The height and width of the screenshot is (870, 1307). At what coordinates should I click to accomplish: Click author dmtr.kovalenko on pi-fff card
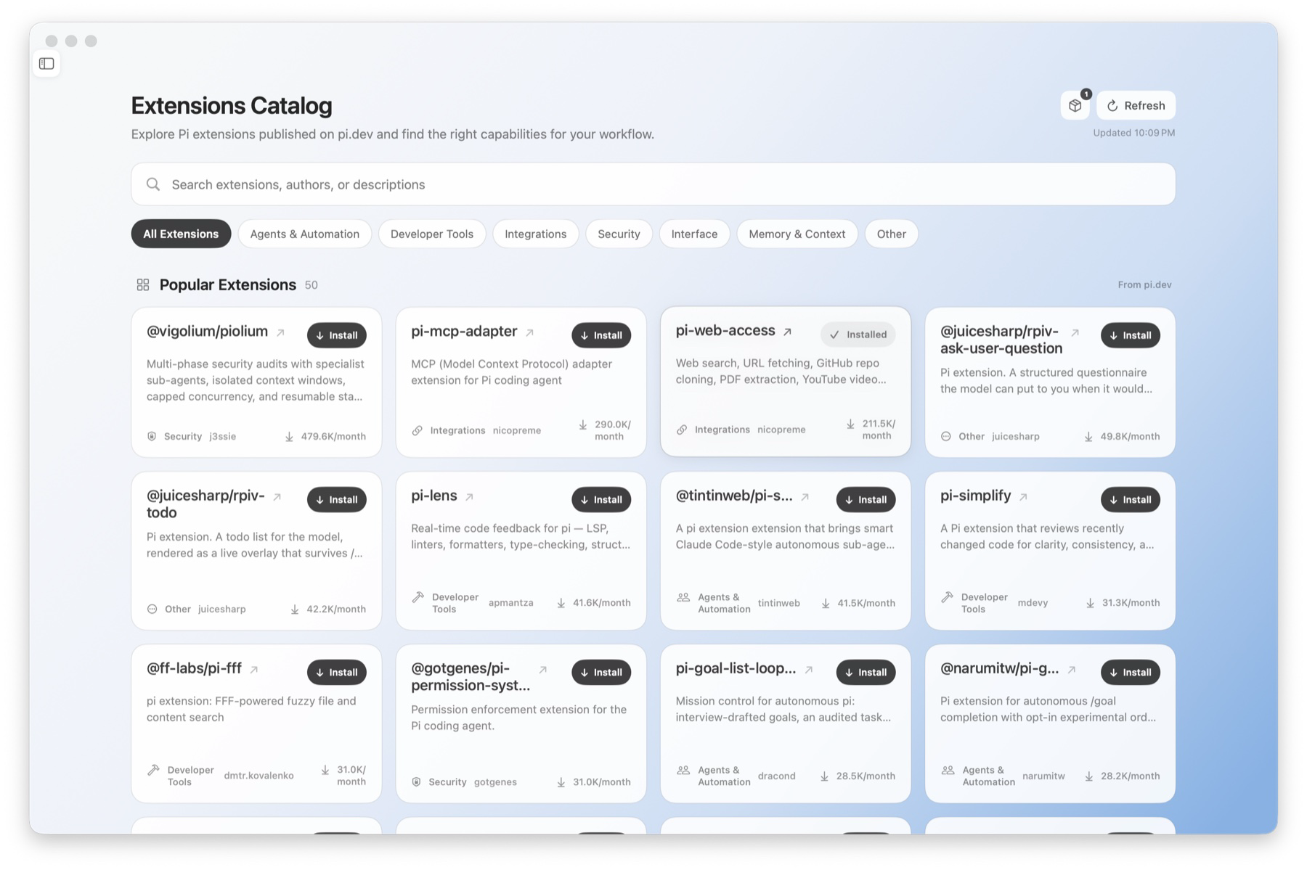coord(259,776)
